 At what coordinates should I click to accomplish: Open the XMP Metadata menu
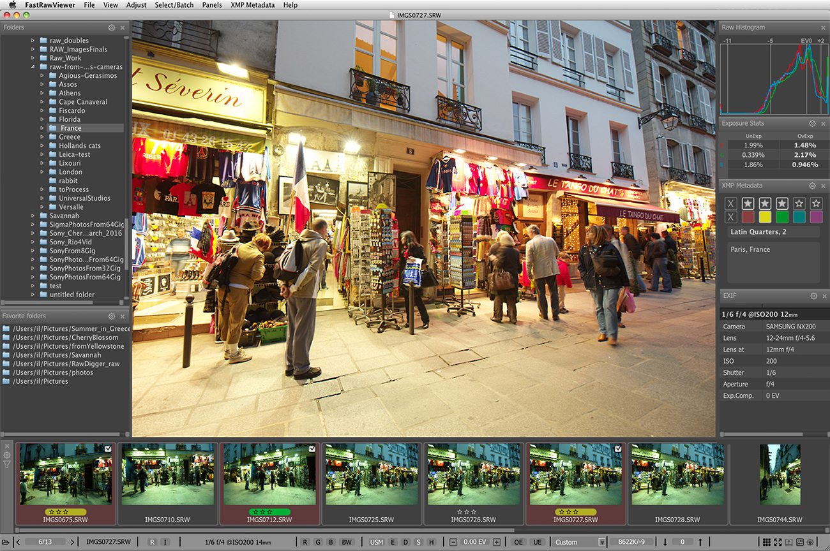(252, 5)
